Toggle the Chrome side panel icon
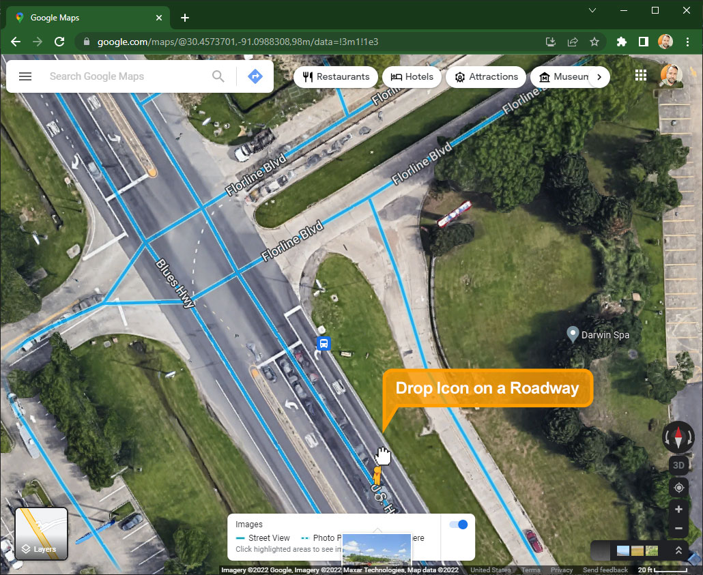This screenshot has height=575, width=703. pyautogui.click(x=644, y=42)
